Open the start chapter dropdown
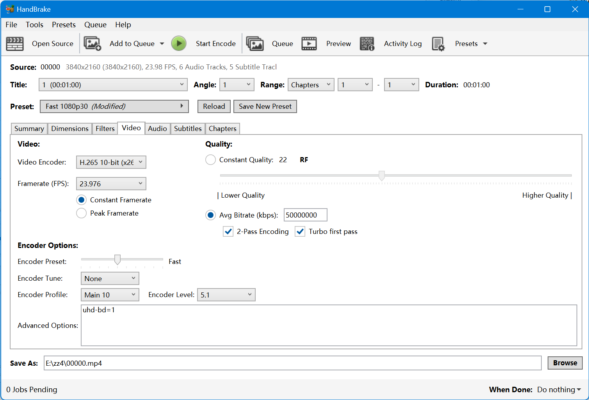This screenshot has height=400, width=589. point(355,85)
